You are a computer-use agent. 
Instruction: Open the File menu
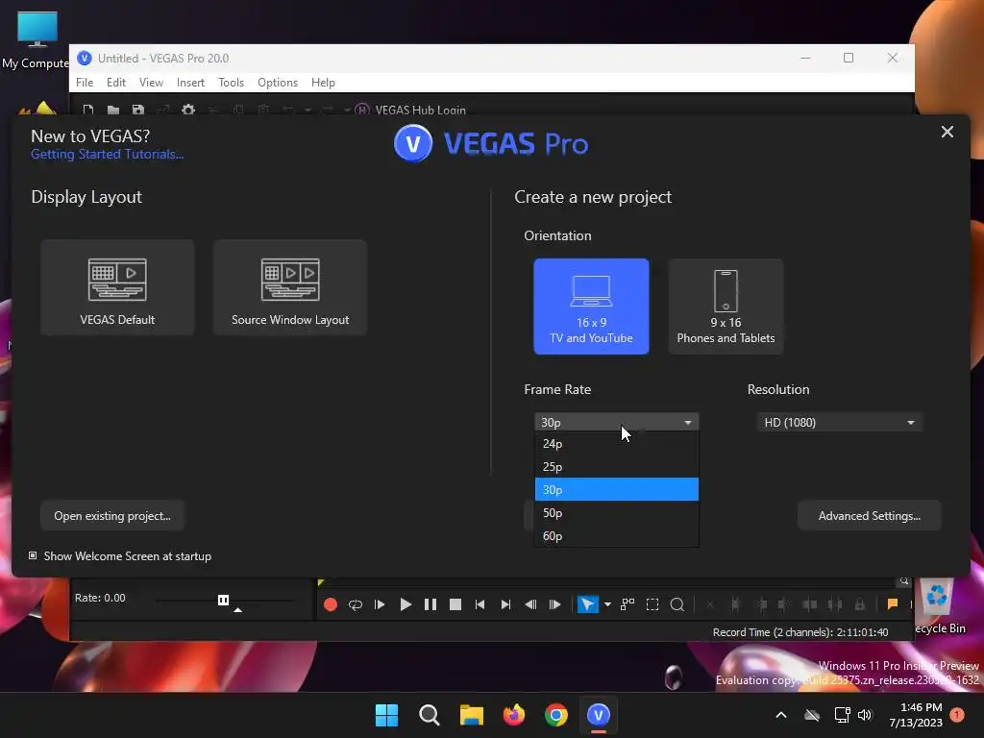point(85,83)
